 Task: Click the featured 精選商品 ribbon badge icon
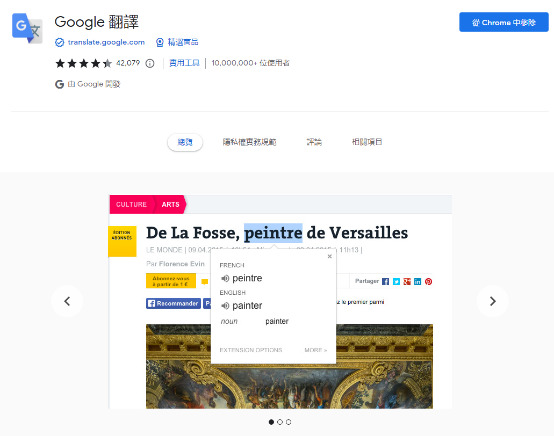pyautogui.click(x=160, y=42)
